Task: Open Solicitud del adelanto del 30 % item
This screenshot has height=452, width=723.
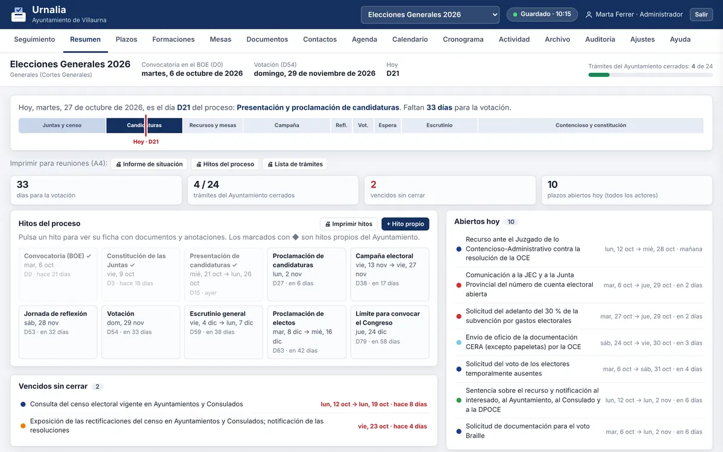Action: pos(579,316)
